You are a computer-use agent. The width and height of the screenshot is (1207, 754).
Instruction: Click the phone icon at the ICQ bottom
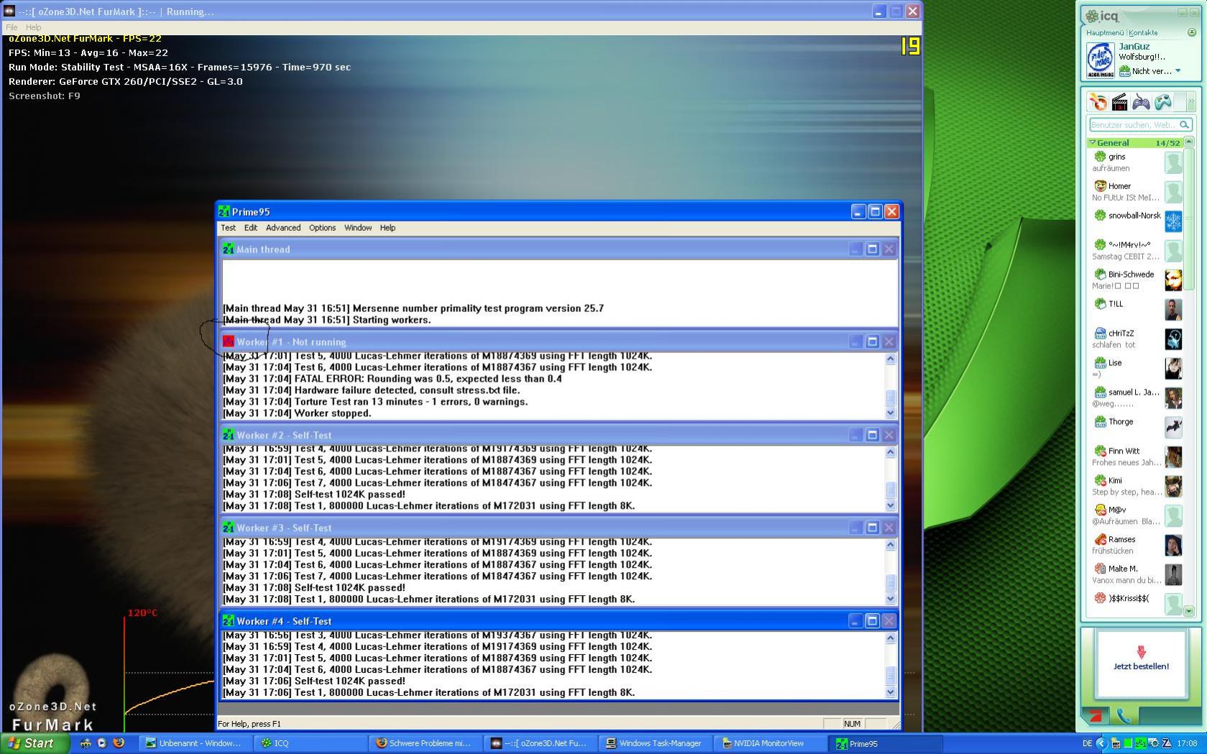(1123, 716)
